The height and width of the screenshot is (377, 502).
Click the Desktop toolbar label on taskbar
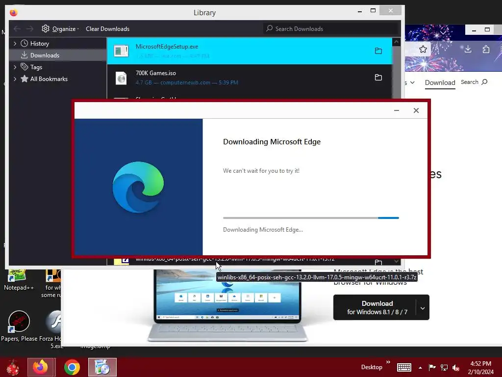372,367
